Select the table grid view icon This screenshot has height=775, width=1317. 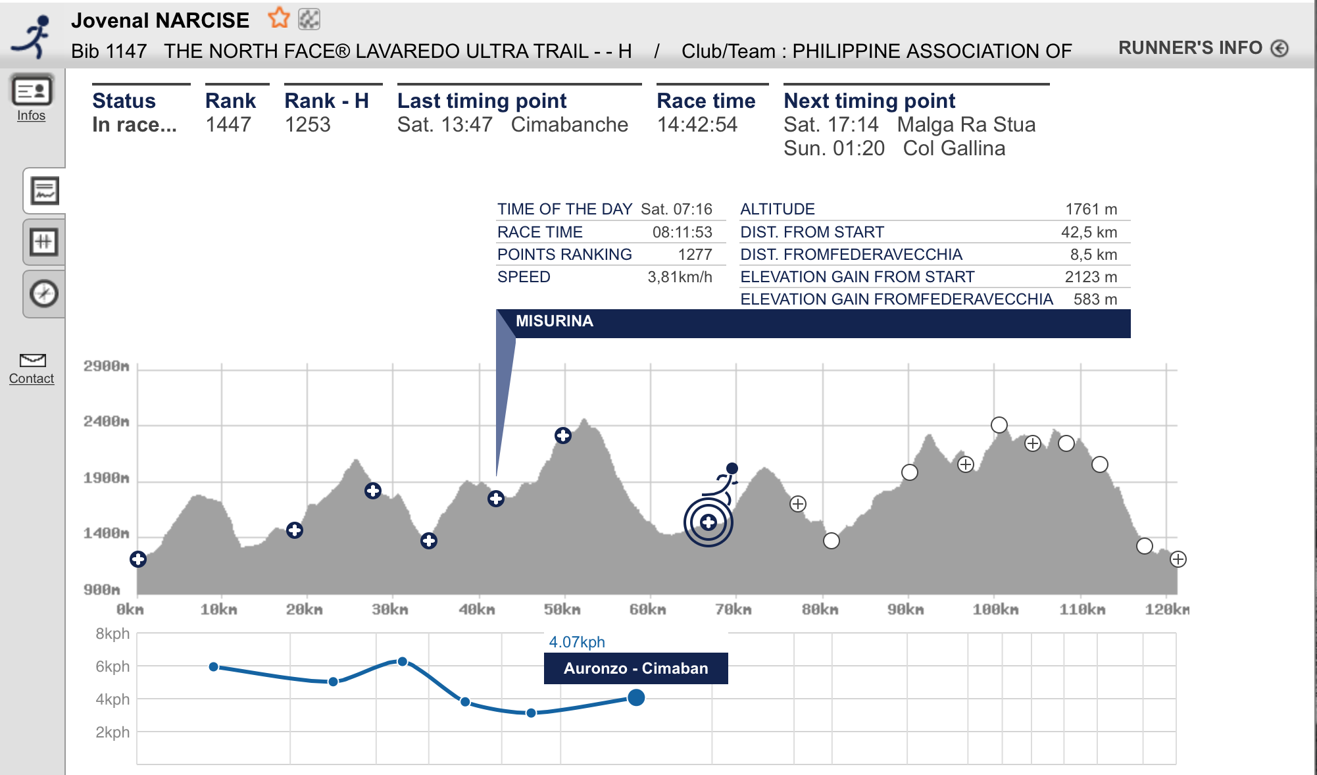[x=44, y=242]
